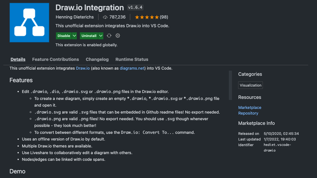Expand the Uninstall button dropdown arrow
Viewport: 317px width, 178px height.
tap(101, 36)
